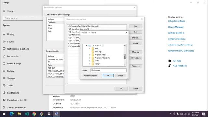Viewport: 208px width, 117px height.
Task: Click the Delete button
Action: pyautogui.click(x=136, y=43)
